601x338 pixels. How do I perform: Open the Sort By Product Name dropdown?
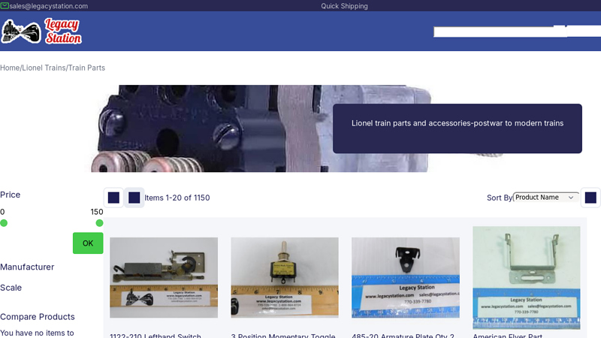coord(545,198)
